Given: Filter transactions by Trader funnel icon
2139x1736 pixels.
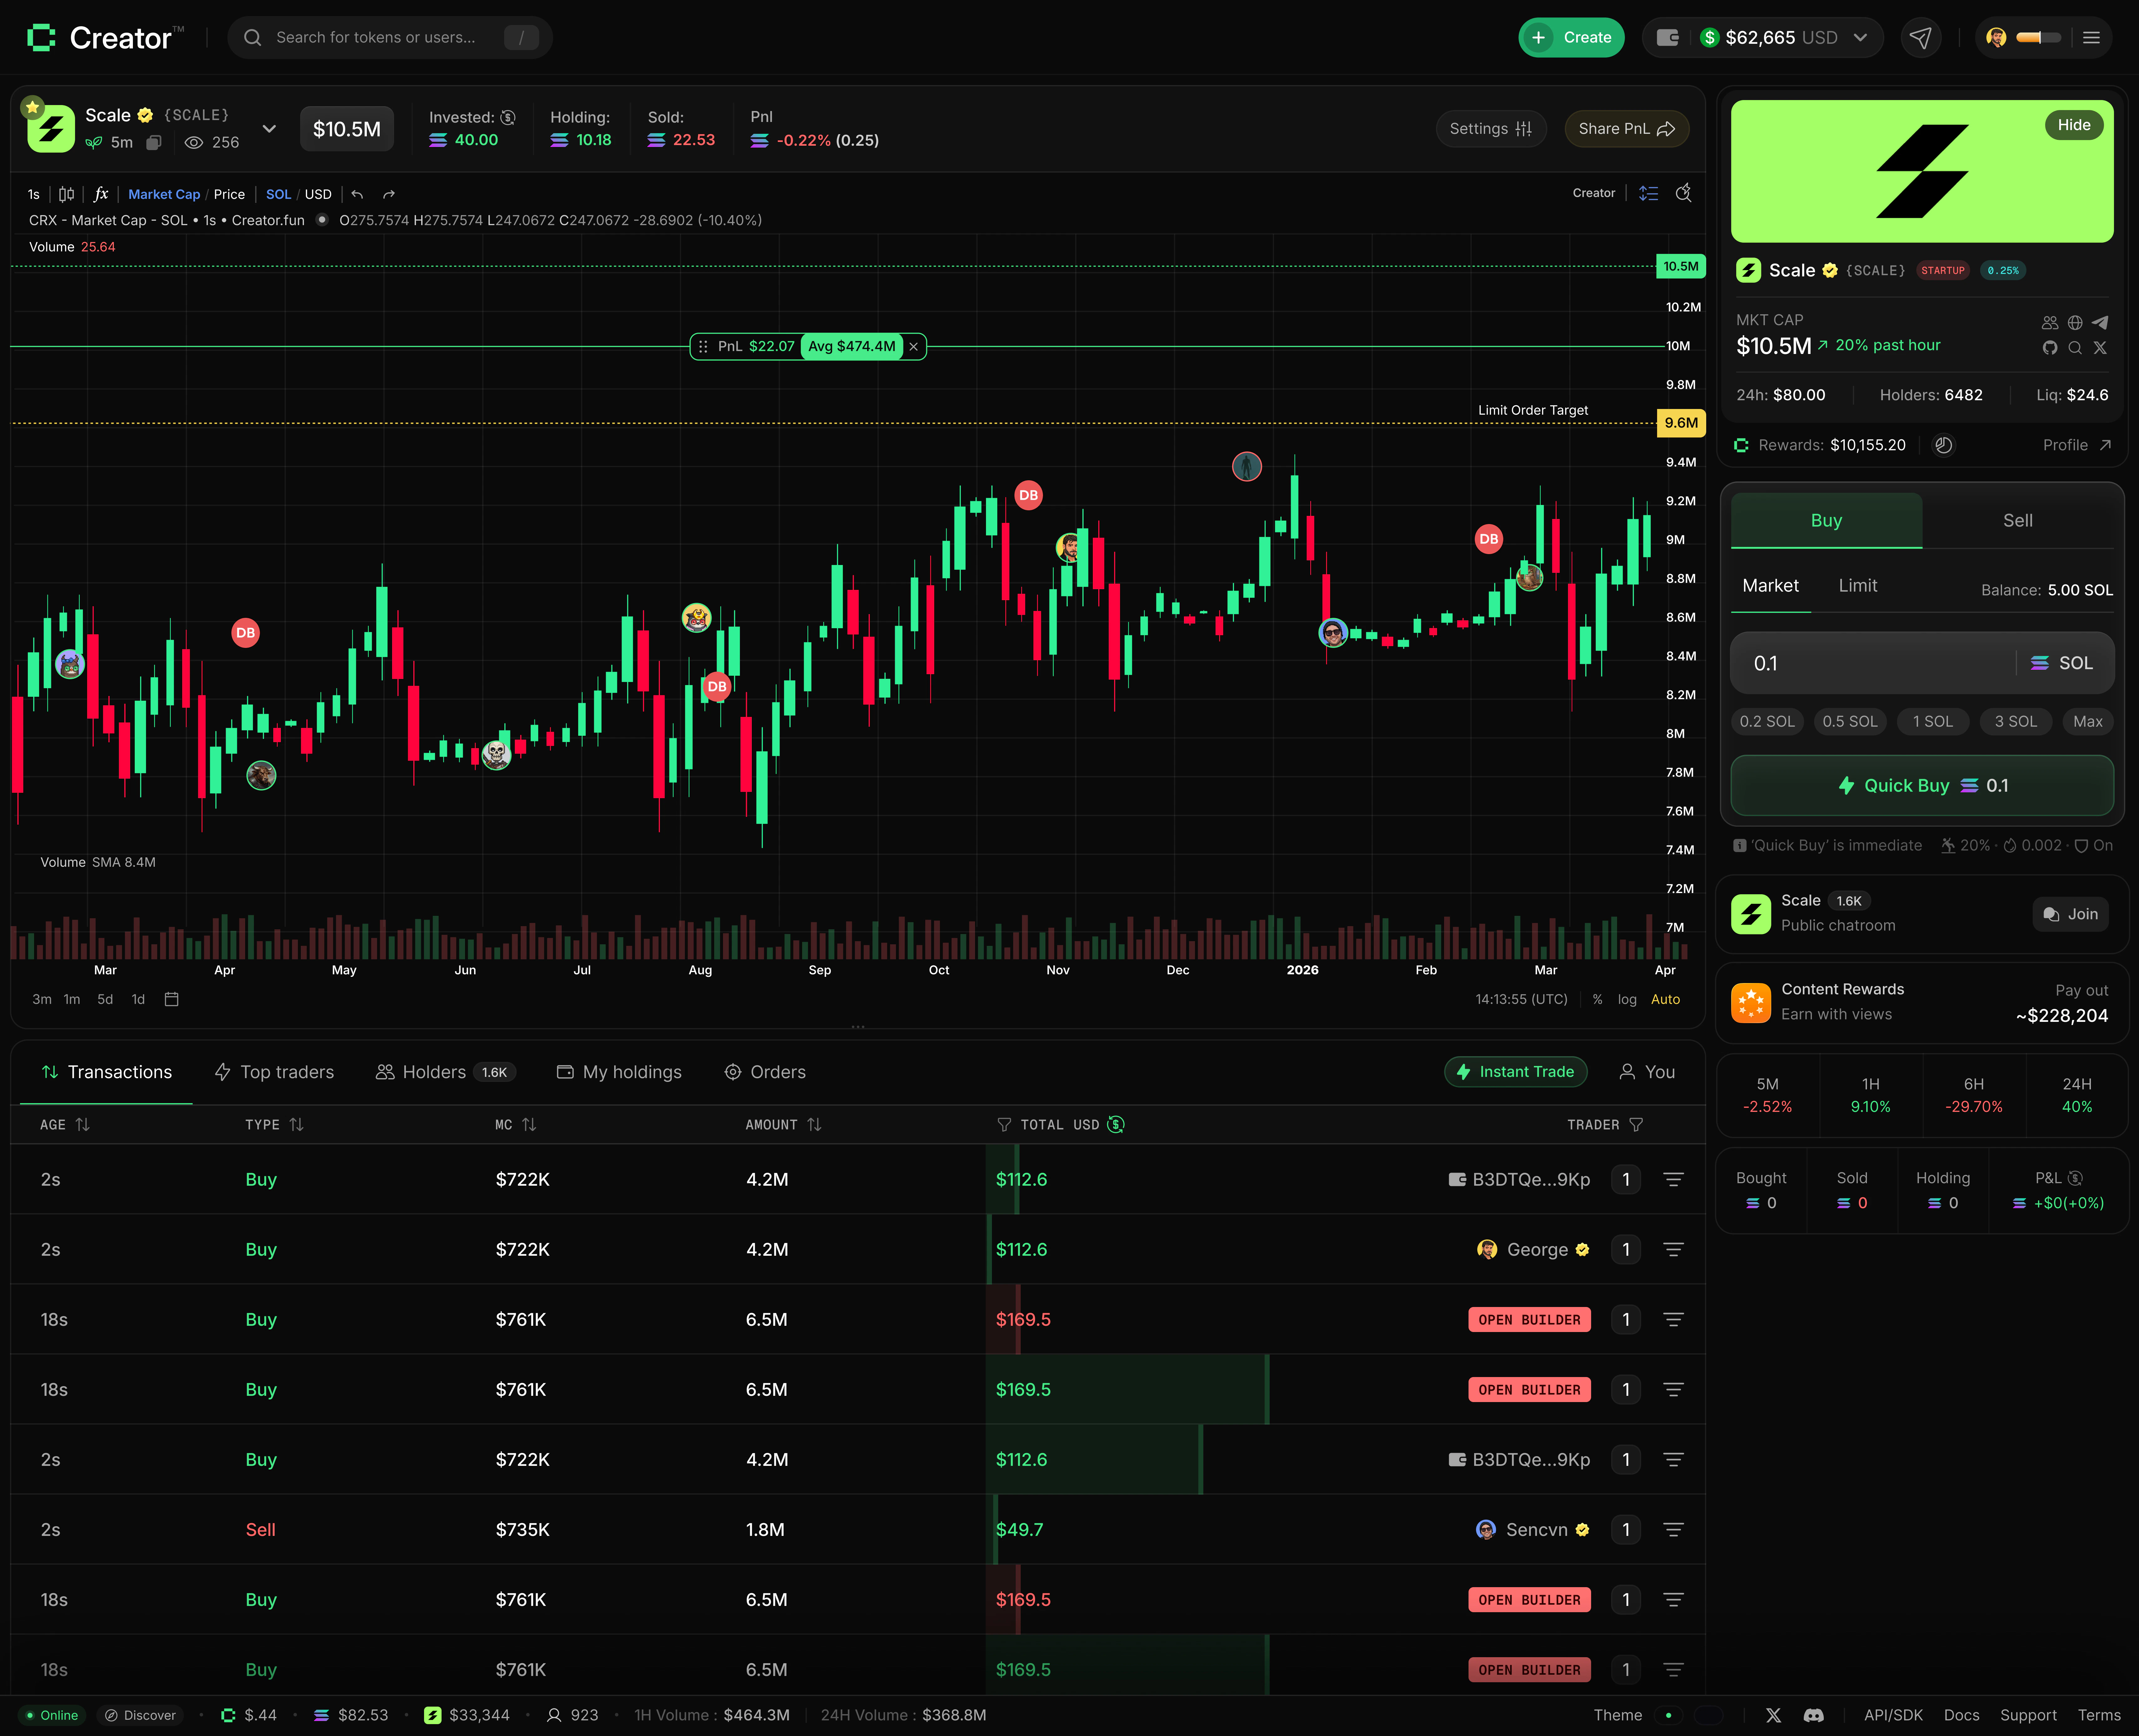Looking at the screenshot, I should pos(1636,1125).
